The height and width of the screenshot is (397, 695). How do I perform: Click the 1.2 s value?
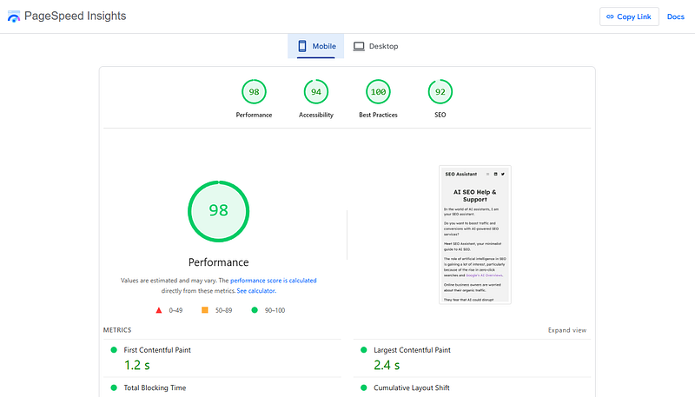(137, 365)
